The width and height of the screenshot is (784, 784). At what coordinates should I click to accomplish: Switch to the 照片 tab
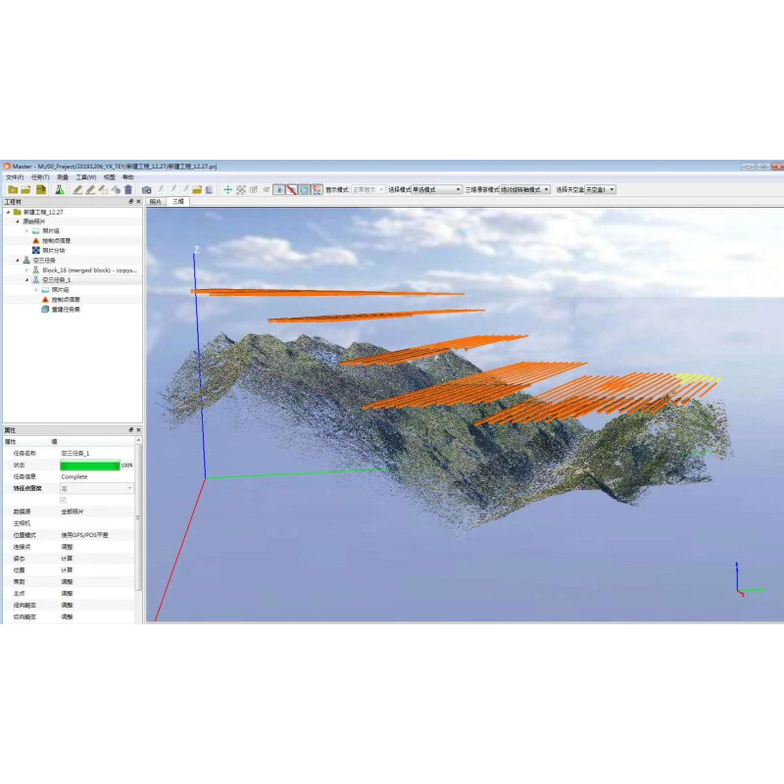point(155,201)
